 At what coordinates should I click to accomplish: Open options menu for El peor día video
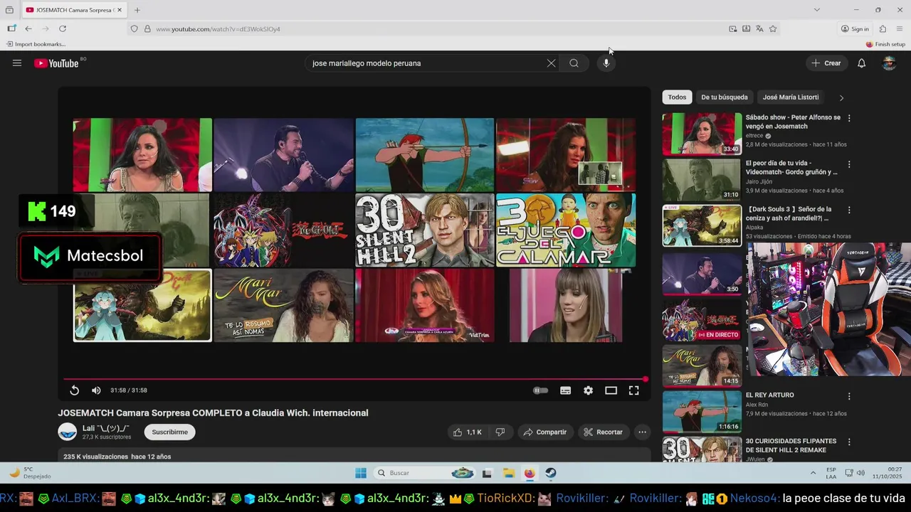pyautogui.click(x=849, y=164)
